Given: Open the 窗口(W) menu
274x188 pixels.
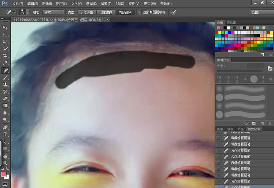Looking at the screenshot, I should 150,4.
